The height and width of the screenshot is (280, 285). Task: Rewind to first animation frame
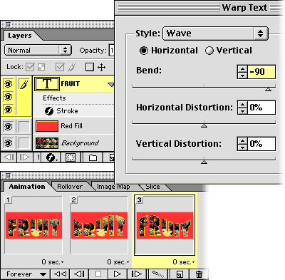tap(60, 274)
